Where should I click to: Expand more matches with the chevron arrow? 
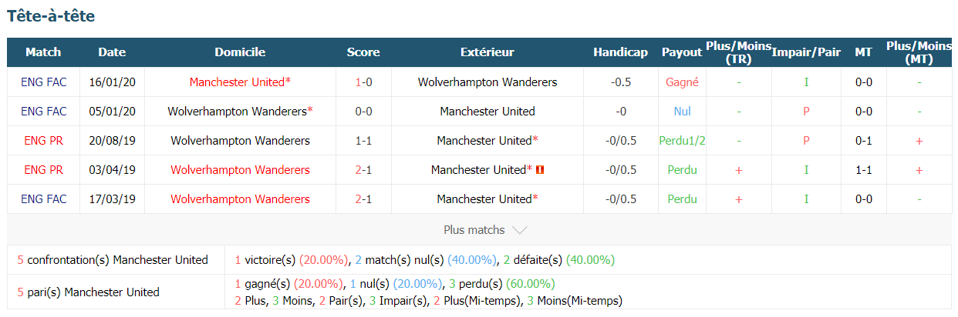pyautogui.click(x=519, y=230)
